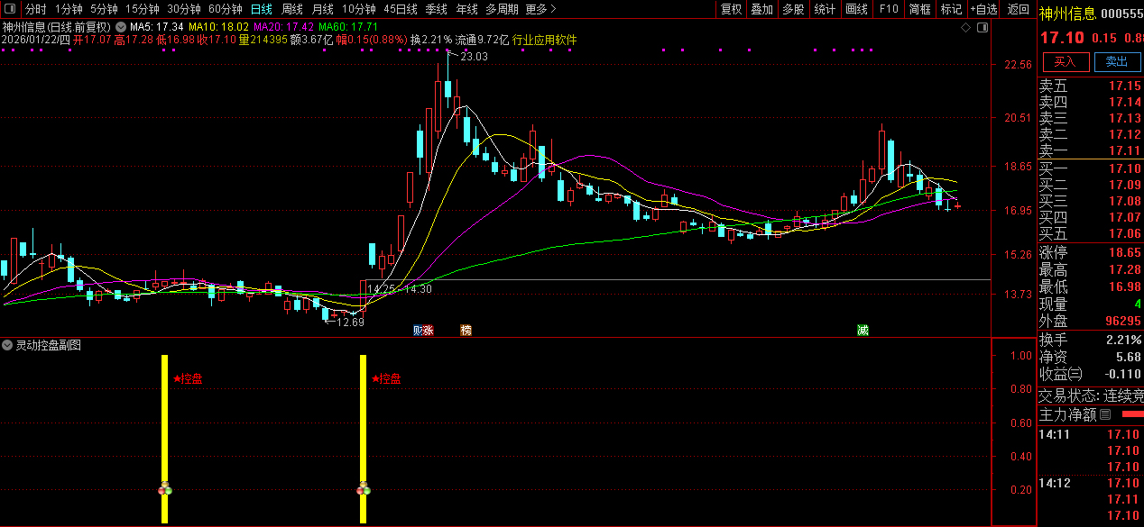The width and height of the screenshot is (1144, 527).
Task: Click the 涨 marker below the chart
Action: click(x=429, y=331)
